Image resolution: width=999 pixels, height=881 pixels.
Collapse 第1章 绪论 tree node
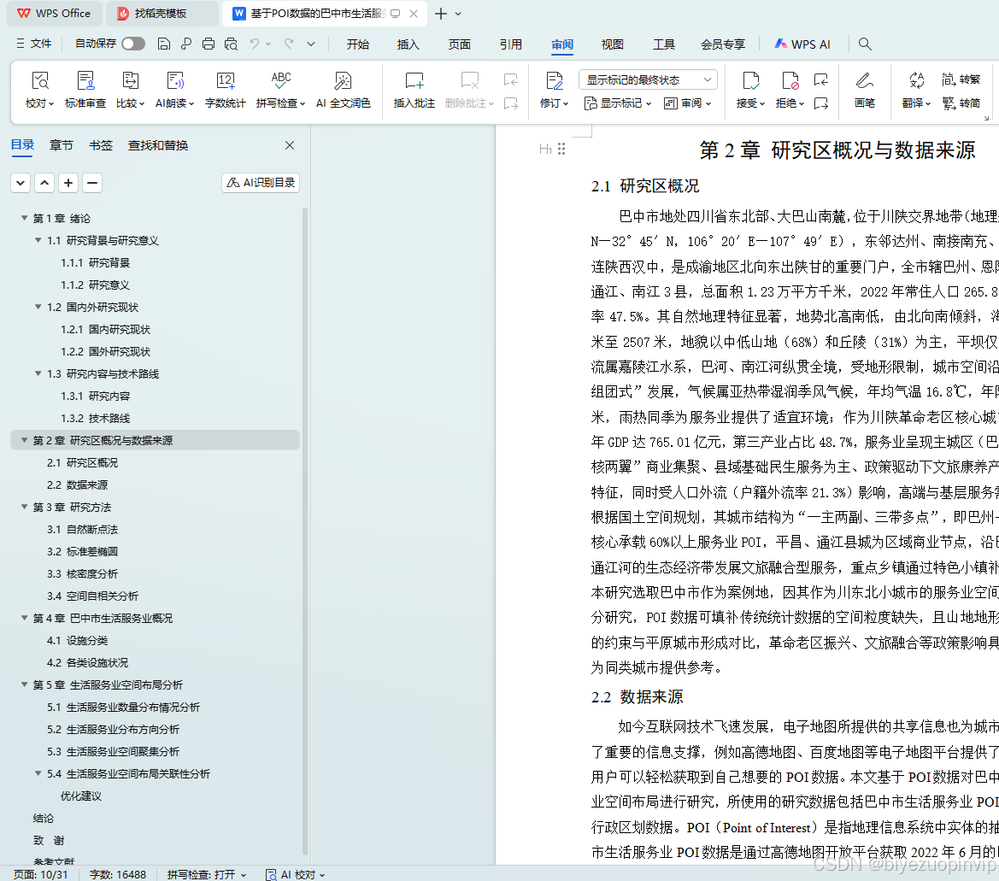(x=24, y=218)
